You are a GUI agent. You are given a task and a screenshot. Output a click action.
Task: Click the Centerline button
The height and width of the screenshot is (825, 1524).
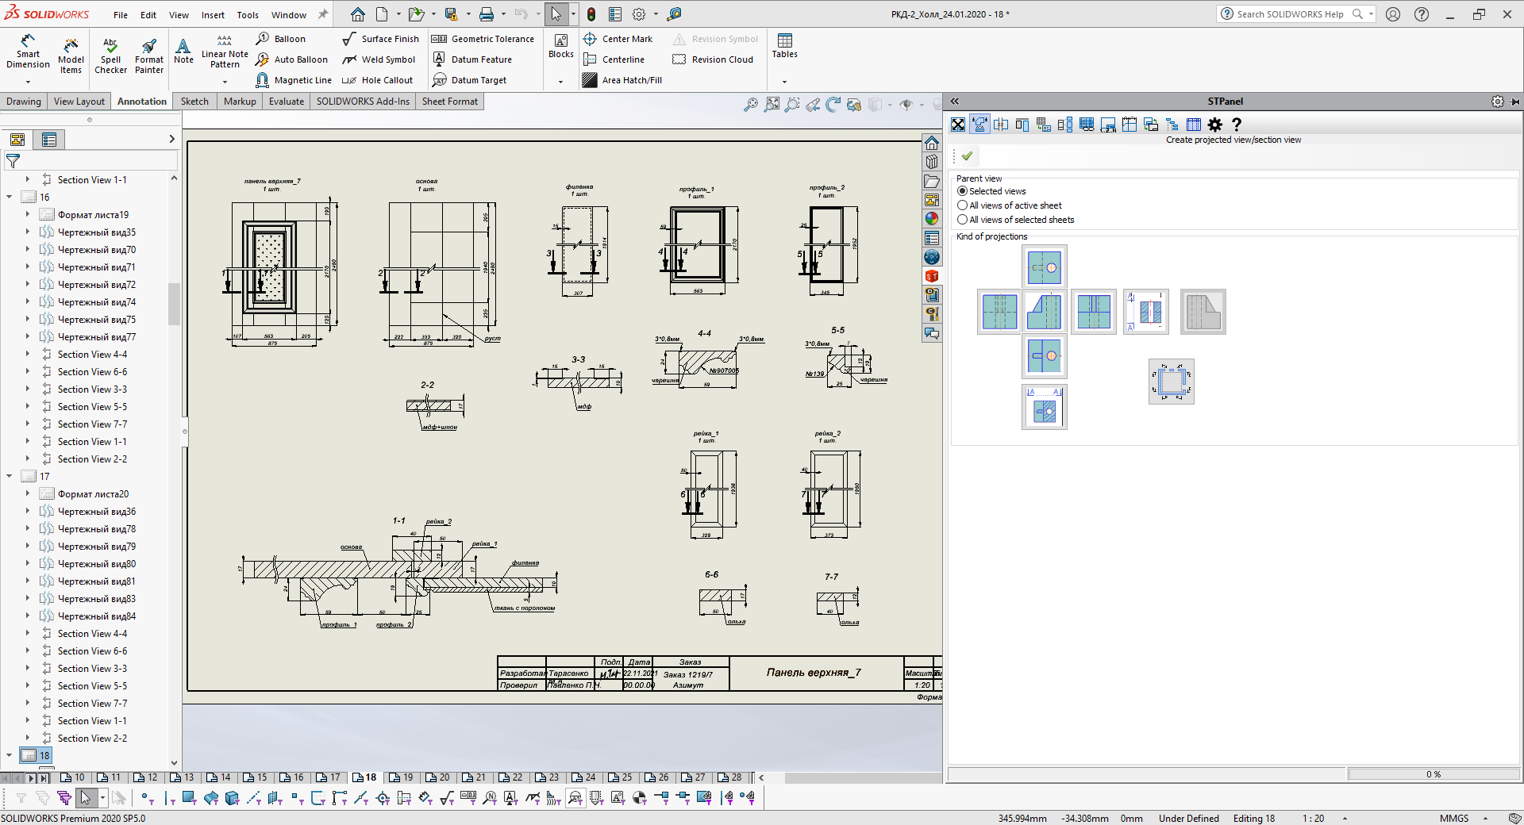point(614,59)
